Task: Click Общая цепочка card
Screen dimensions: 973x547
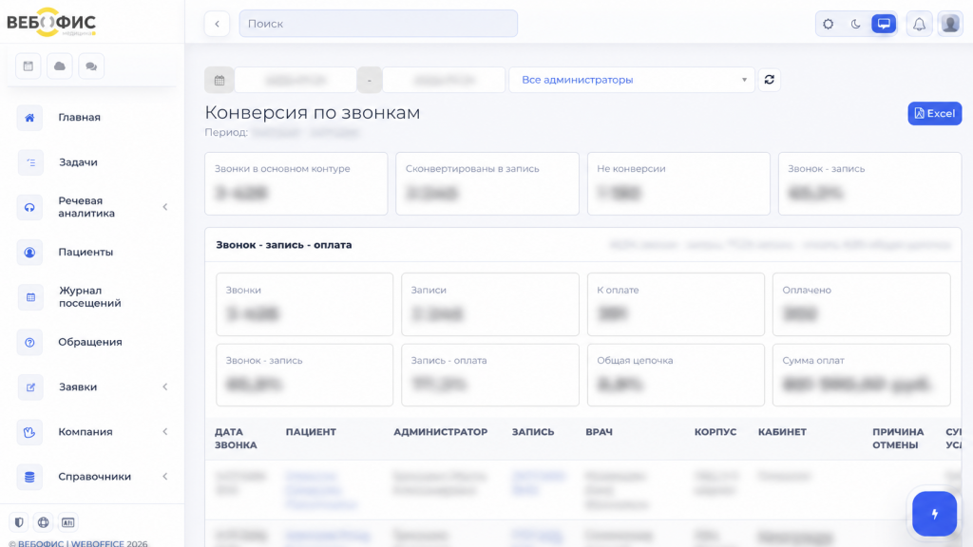Action: tap(676, 375)
